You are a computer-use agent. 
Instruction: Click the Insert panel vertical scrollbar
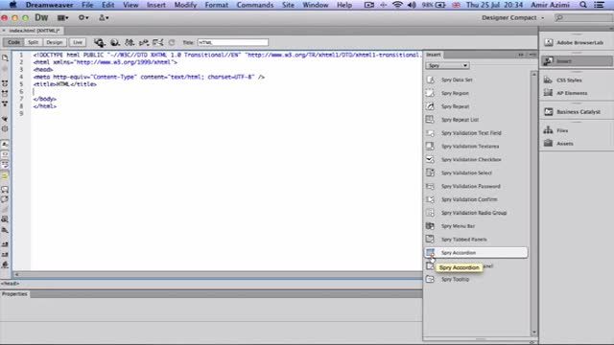point(533,203)
